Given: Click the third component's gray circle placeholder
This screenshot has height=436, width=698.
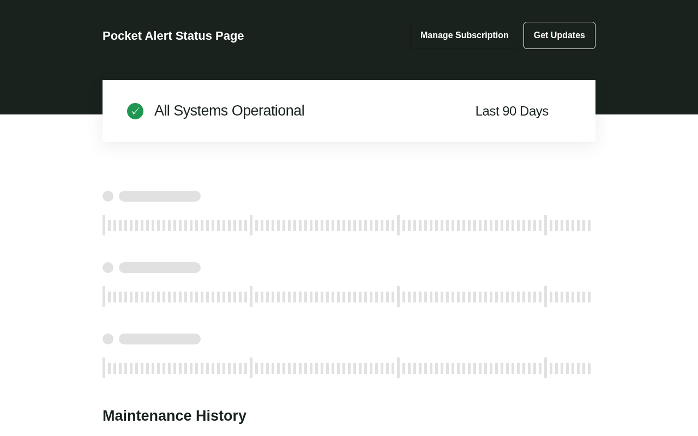Looking at the screenshot, I should tap(108, 339).
